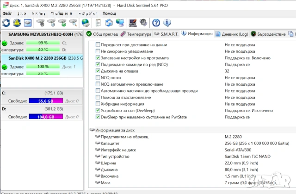Expand the Капацитет row
This screenshot has height=194, width=296.
(x=97, y=144)
